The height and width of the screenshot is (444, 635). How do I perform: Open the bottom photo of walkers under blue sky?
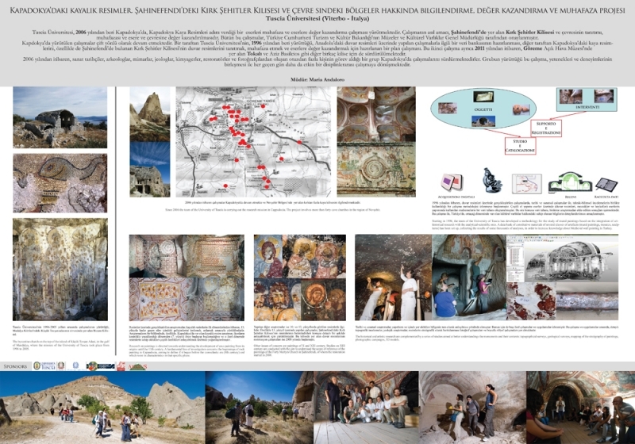click(260, 408)
